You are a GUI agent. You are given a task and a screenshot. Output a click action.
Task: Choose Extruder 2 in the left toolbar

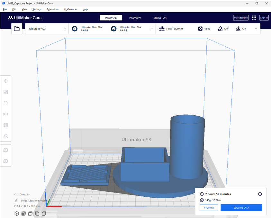pos(6,161)
